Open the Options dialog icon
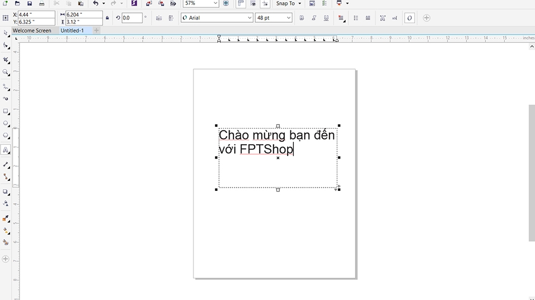This screenshot has height=300, width=535. point(312,3)
